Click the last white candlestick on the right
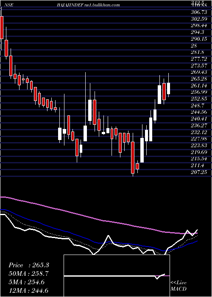This screenshot has height=297, width=212. pyautogui.click(x=168, y=88)
